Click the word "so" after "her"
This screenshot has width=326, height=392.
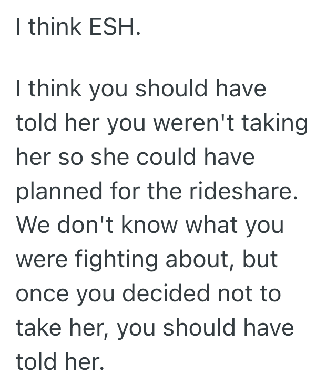click(x=68, y=158)
